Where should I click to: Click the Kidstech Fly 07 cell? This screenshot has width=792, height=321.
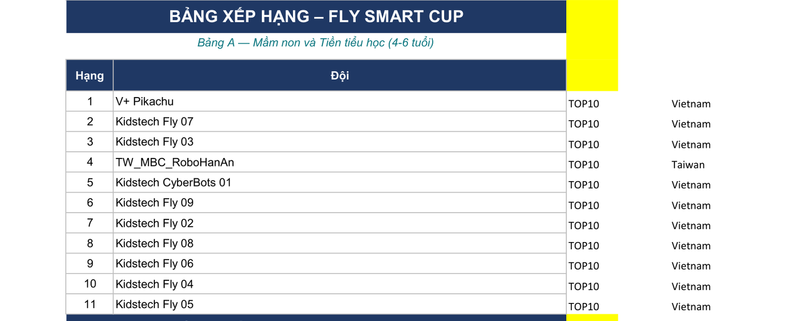339,122
